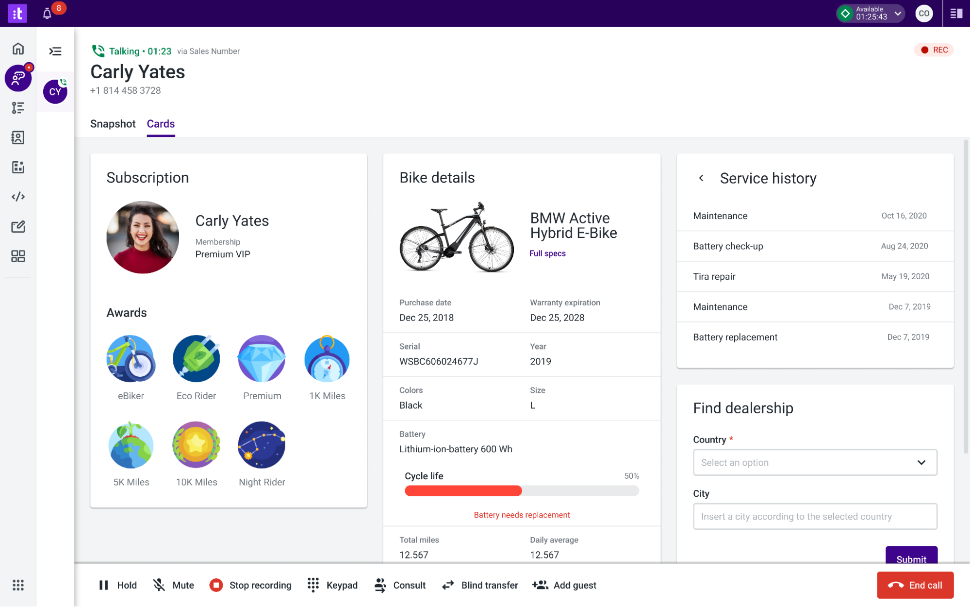Open the Country selection dropdown
The image size is (970, 607).
(x=815, y=462)
